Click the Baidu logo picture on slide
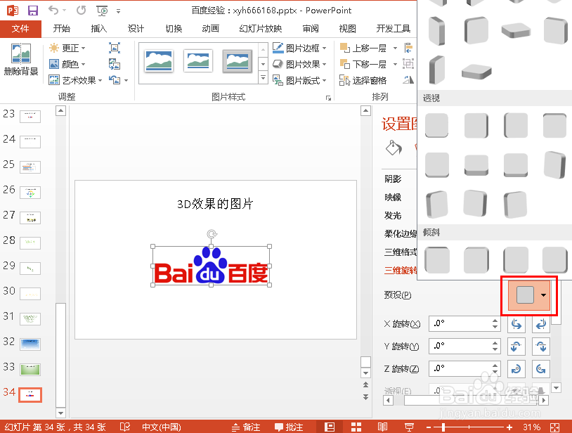Viewport: 572px width, 433px height. coord(212,266)
